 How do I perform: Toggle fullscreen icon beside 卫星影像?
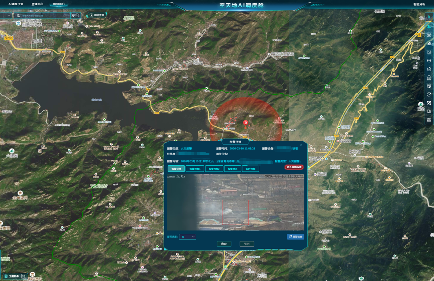click(x=24, y=276)
